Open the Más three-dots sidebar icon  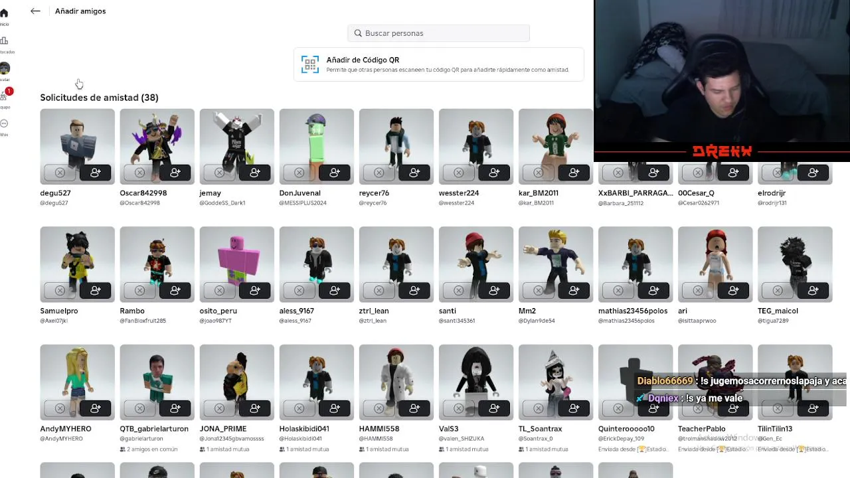[4, 123]
